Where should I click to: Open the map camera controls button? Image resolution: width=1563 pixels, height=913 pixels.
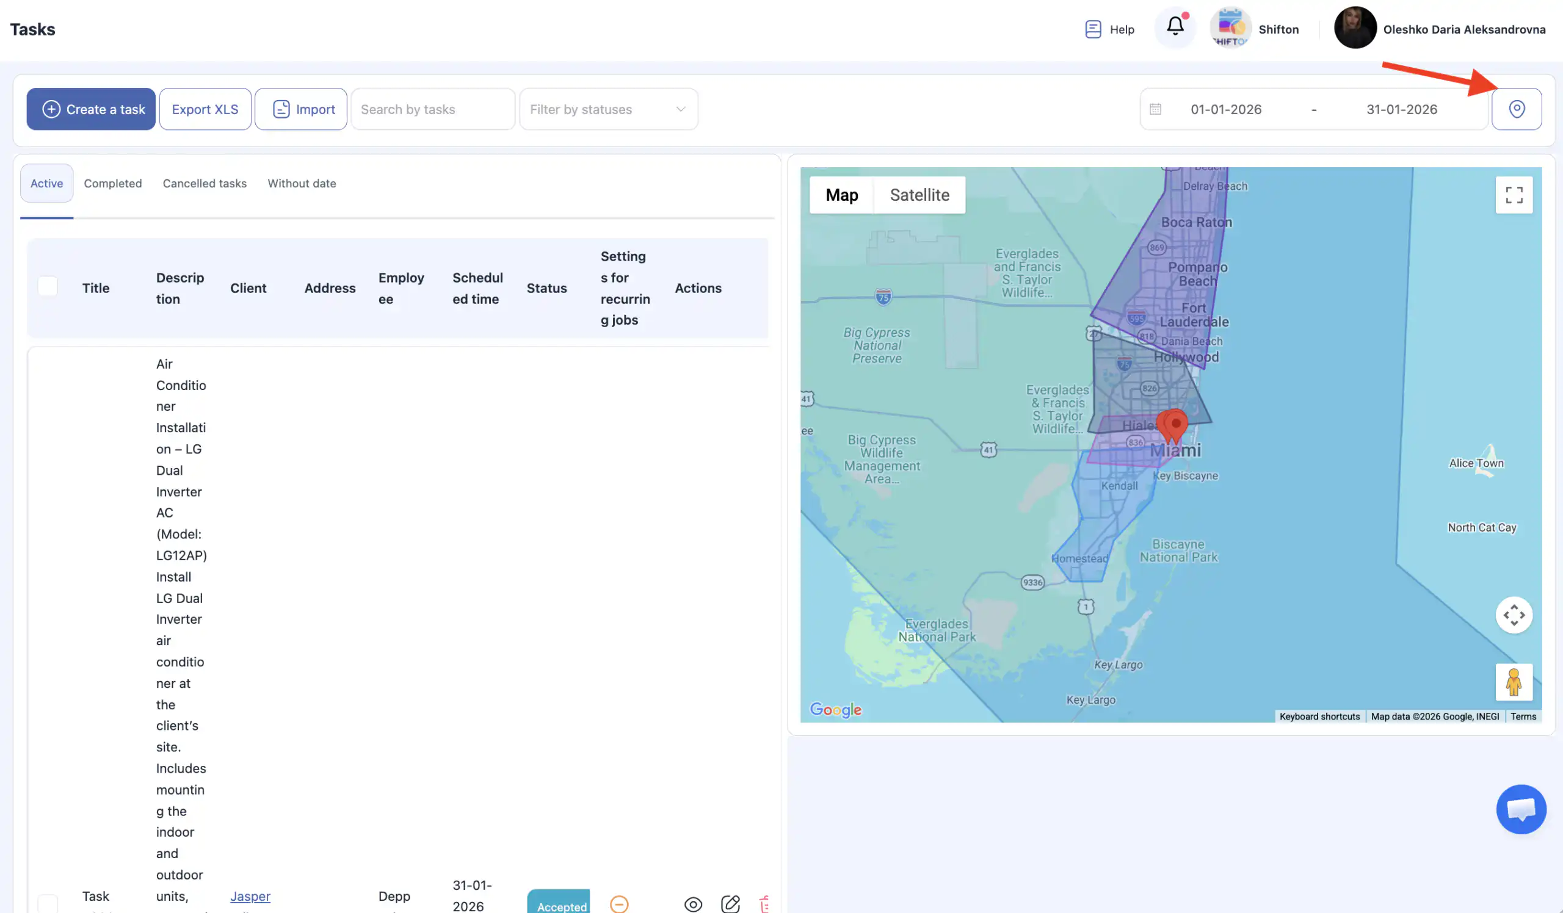[1514, 615]
